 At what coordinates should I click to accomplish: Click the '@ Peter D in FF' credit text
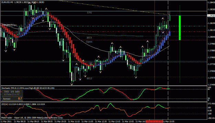pyautogui.click(x=12, y=94)
